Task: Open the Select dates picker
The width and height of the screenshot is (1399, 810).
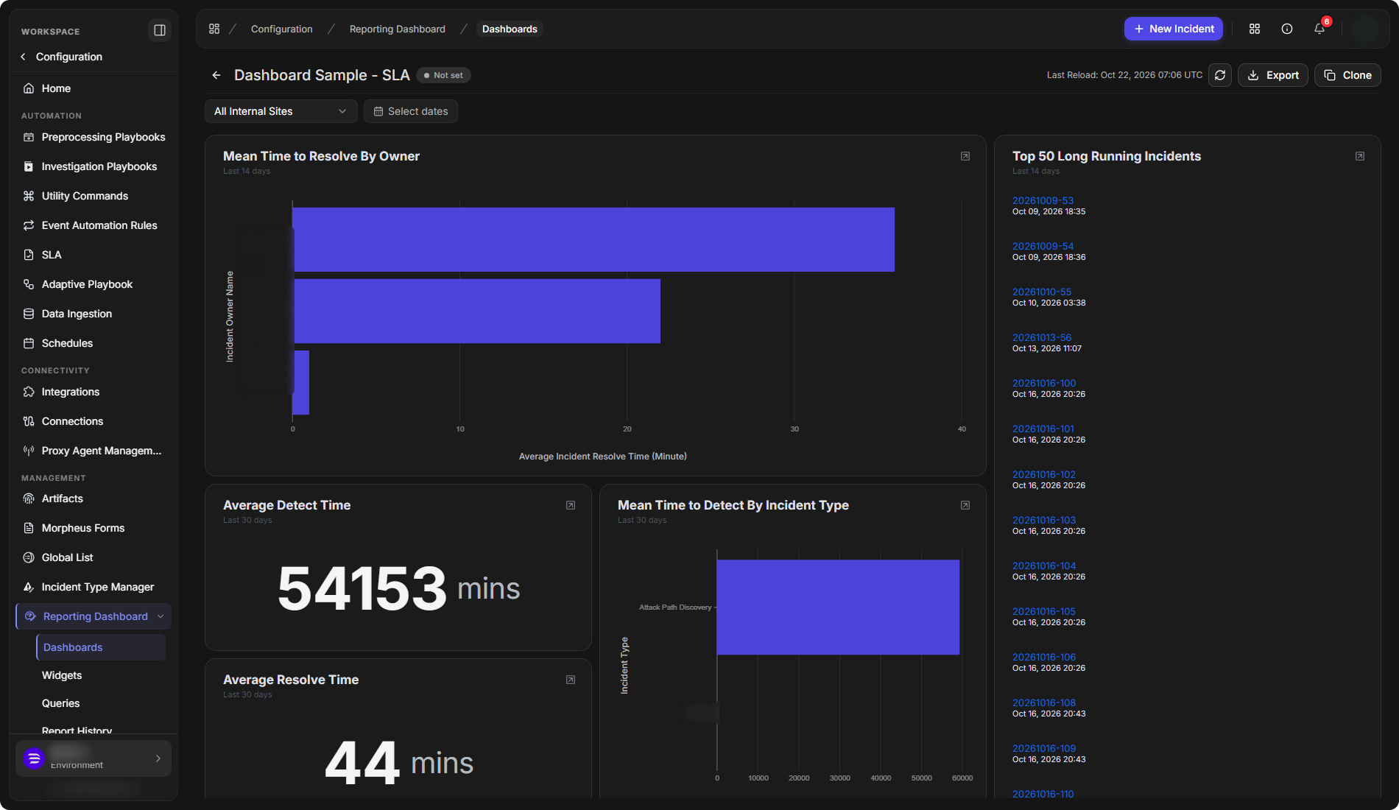Action: pyautogui.click(x=411, y=111)
